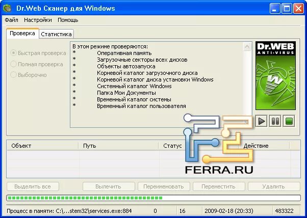Open the Помощь menu
Viewport: 307px width, 218px height.
click(x=68, y=20)
